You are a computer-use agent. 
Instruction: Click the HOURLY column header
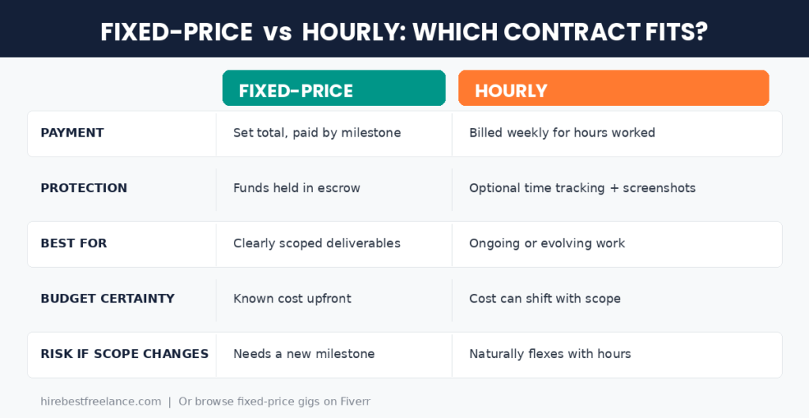(613, 88)
